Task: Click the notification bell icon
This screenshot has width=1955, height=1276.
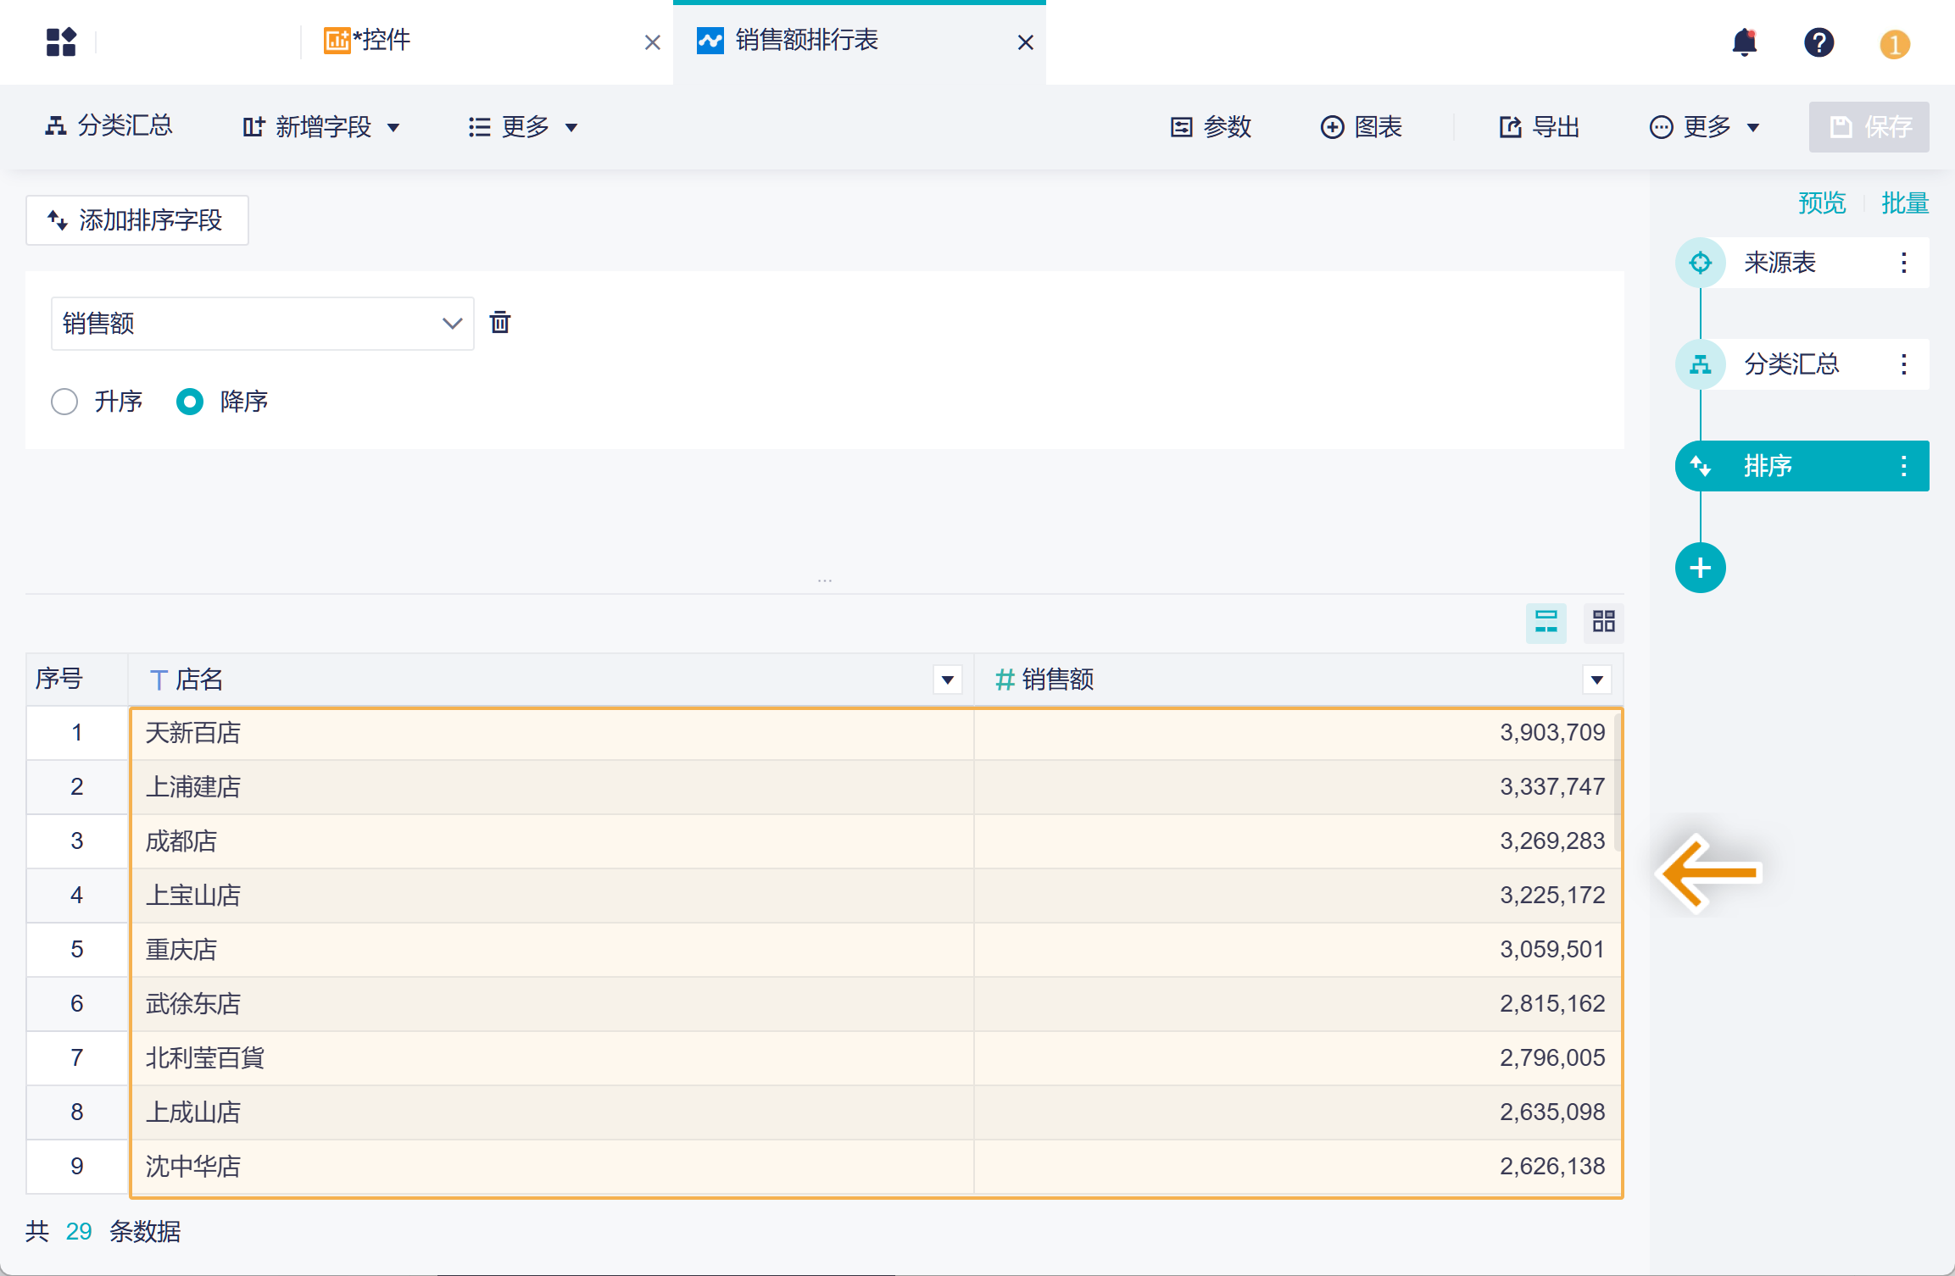Action: 1744,42
